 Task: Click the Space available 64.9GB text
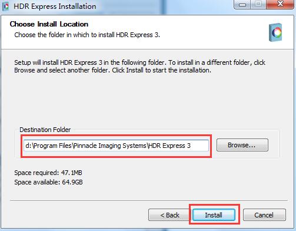[48, 182]
